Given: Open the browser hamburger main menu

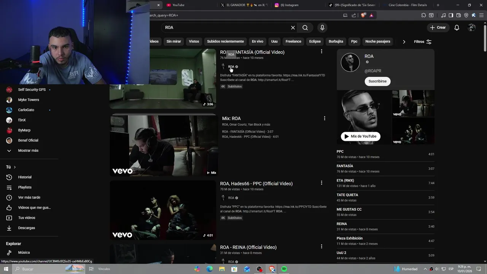Looking at the screenshot, I should [481, 15].
